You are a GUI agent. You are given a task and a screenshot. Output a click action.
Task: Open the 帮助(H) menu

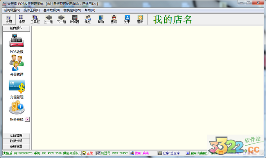pos(90,10)
